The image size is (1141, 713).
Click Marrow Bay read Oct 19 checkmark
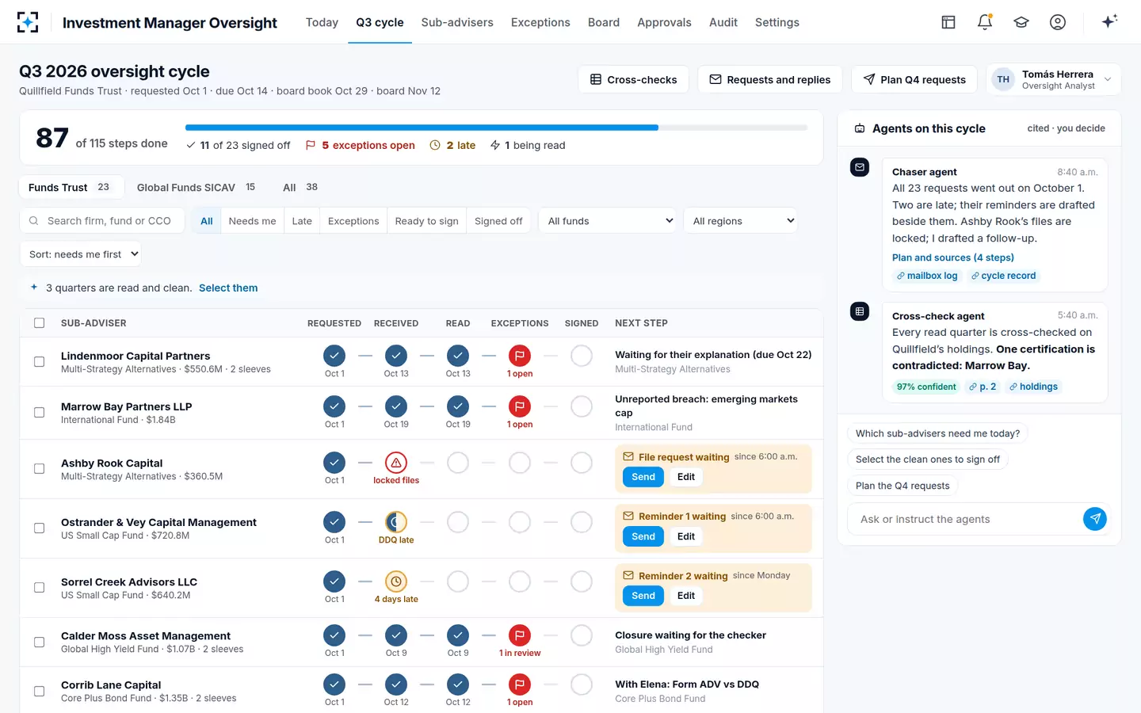click(458, 406)
